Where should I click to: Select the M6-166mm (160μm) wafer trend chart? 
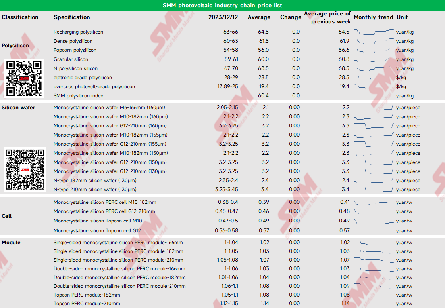coord(374,108)
